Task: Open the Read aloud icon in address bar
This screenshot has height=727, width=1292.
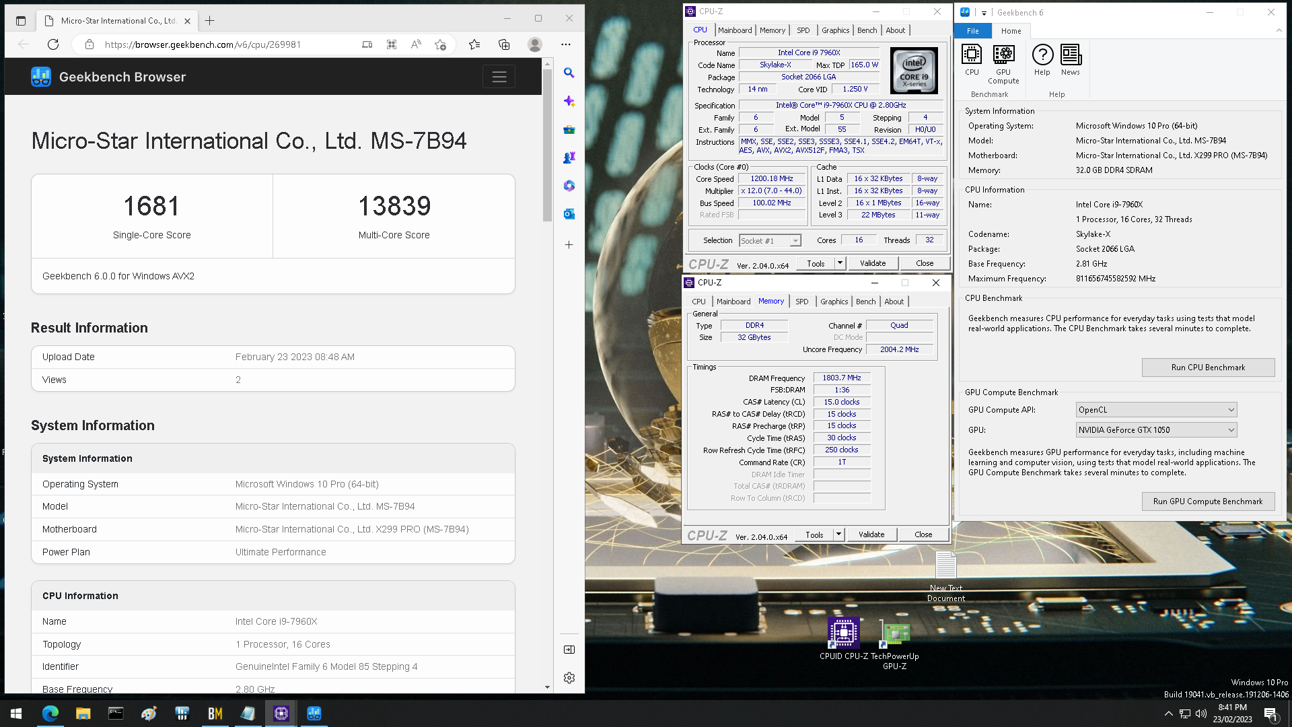Action: (417, 44)
